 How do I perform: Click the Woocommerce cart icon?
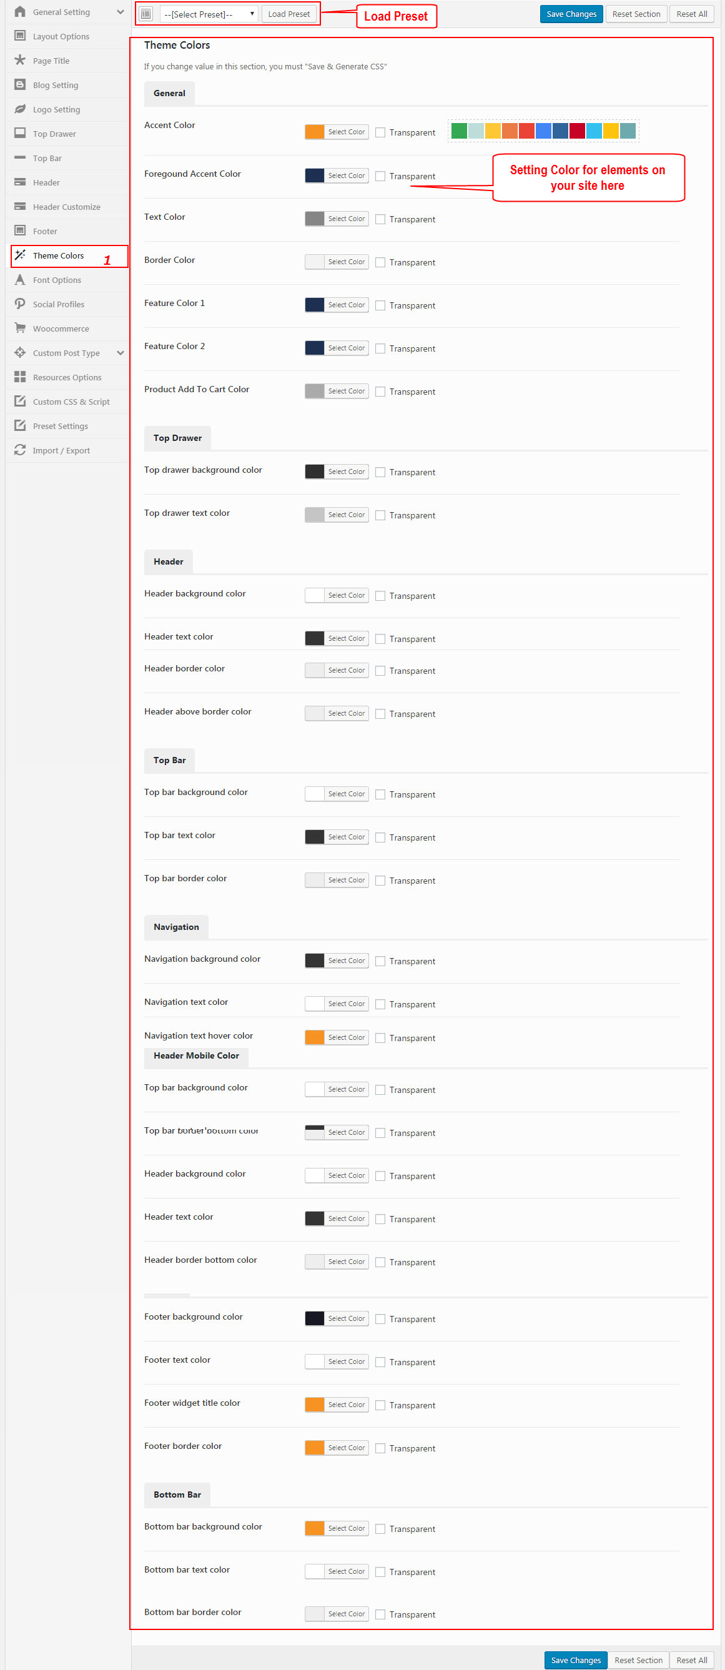20,328
